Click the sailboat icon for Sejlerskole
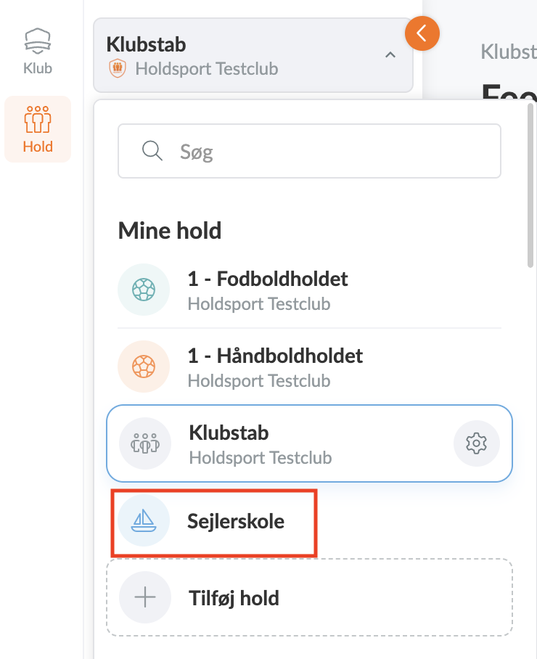This screenshot has width=537, height=659. [x=144, y=520]
